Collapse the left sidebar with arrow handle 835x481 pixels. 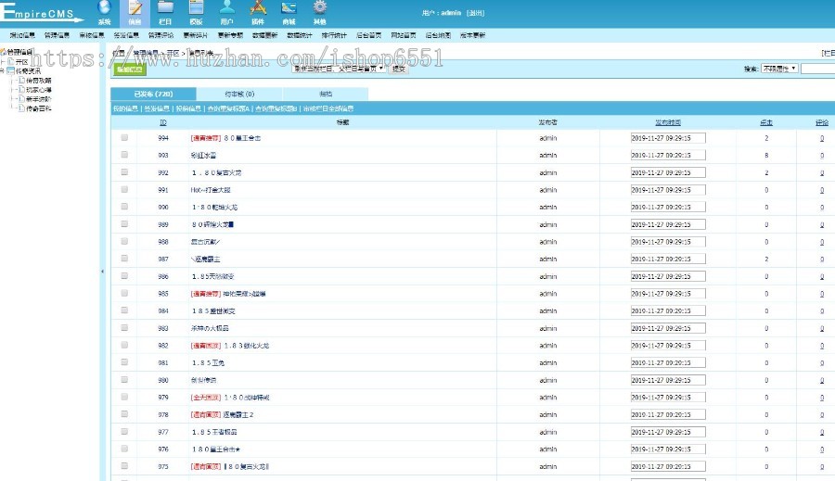tap(102, 272)
